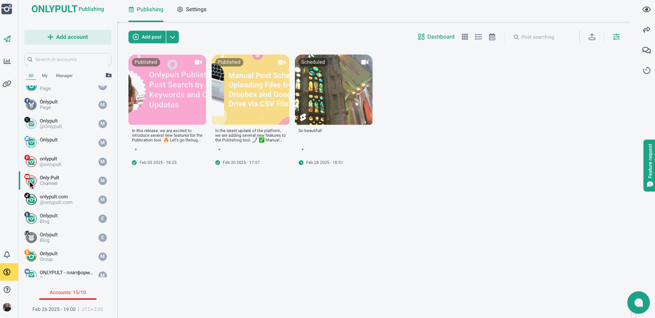
Task: Add a new account folder icon
Action: 108,75
